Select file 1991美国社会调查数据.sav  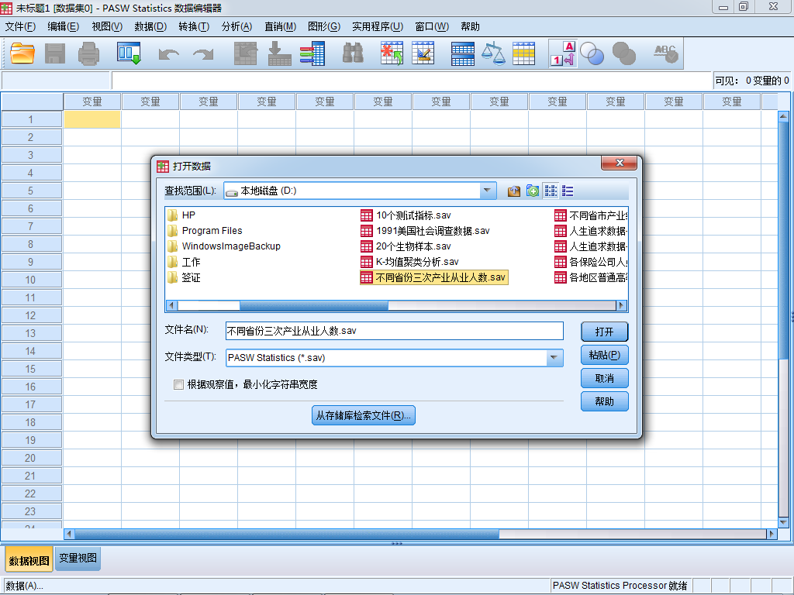point(426,231)
